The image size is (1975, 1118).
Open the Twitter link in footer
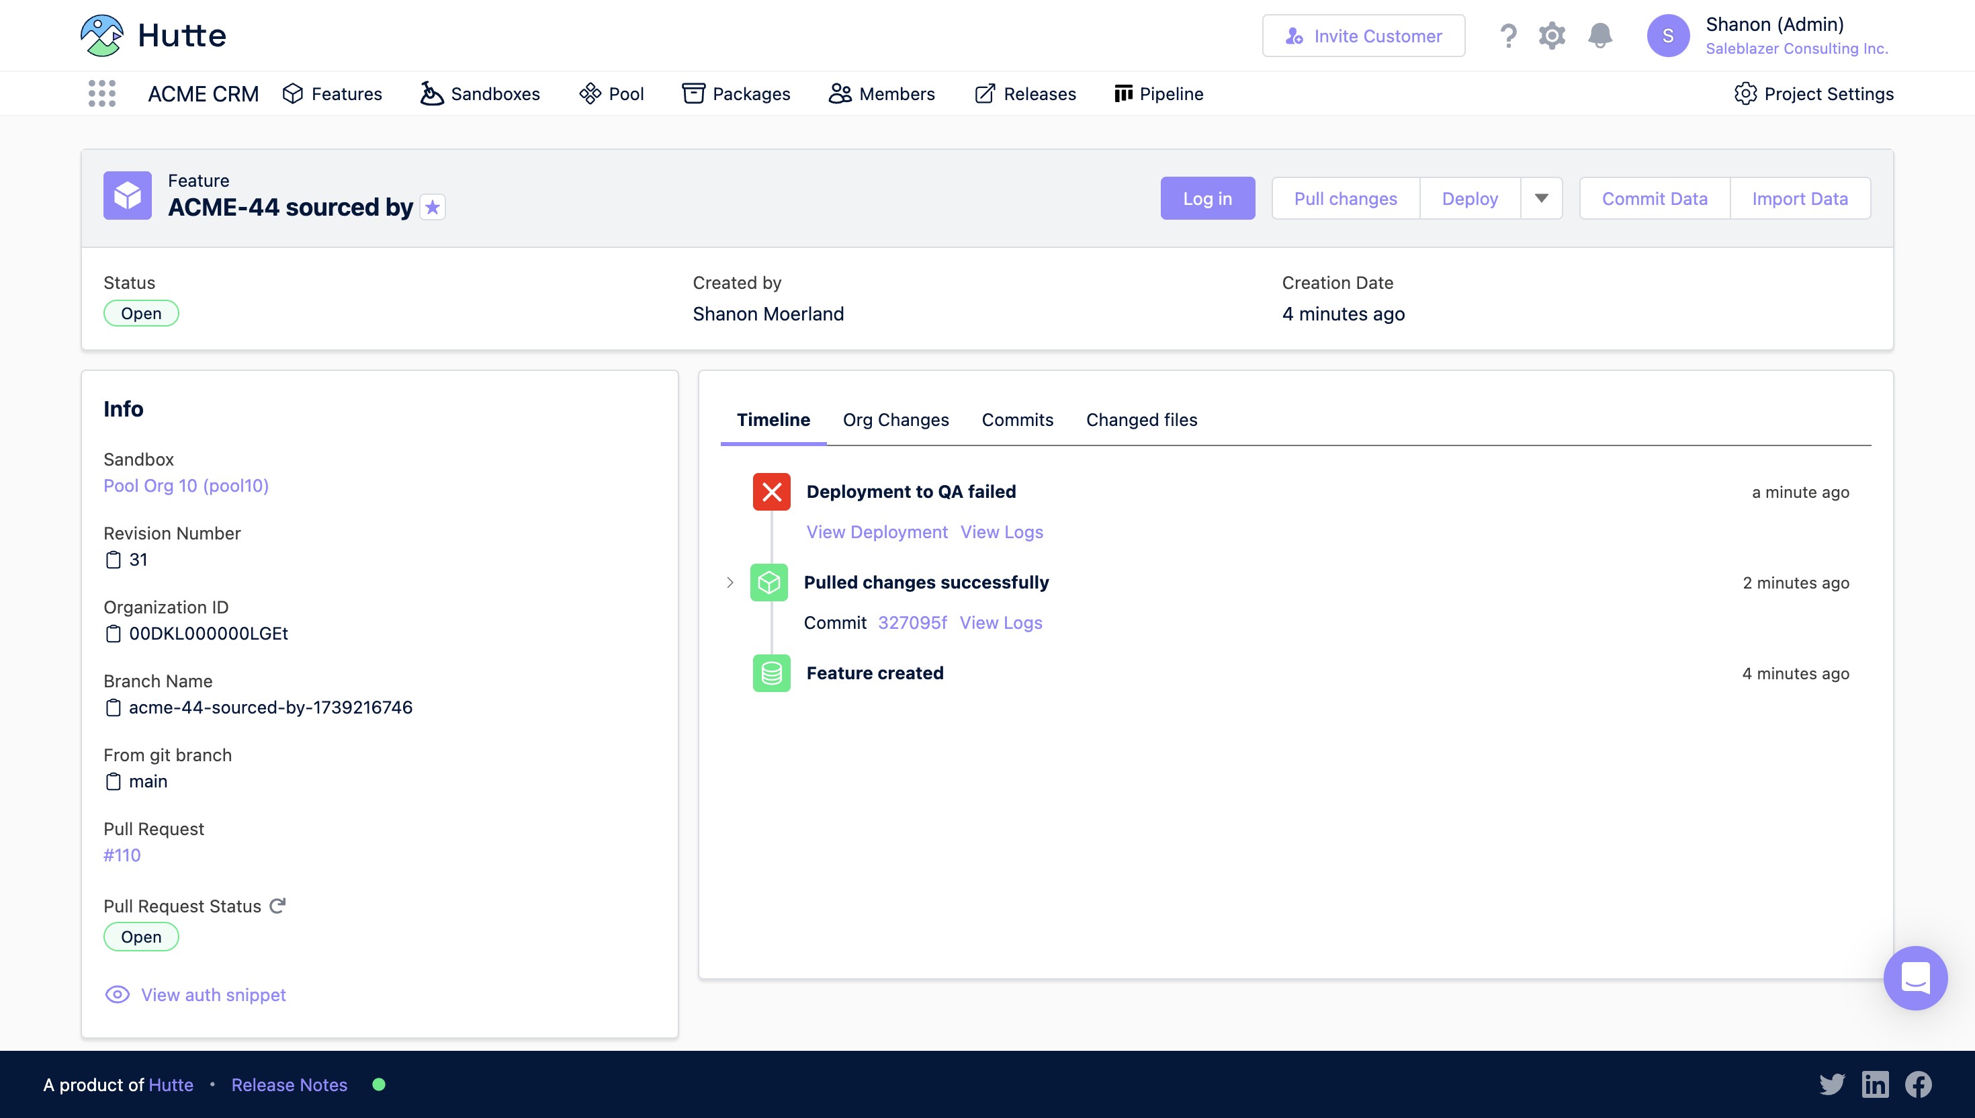pyautogui.click(x=1832, y=1084)
